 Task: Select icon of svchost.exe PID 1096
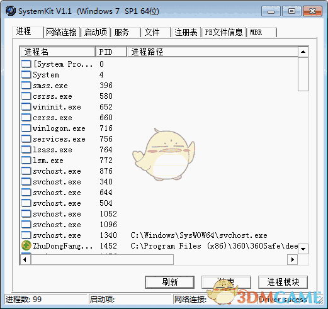pos(26,225)
